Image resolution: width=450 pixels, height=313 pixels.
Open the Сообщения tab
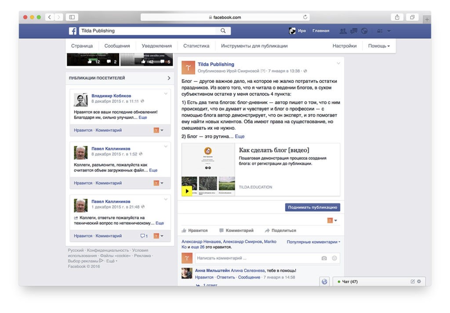[x=117, y=46]
